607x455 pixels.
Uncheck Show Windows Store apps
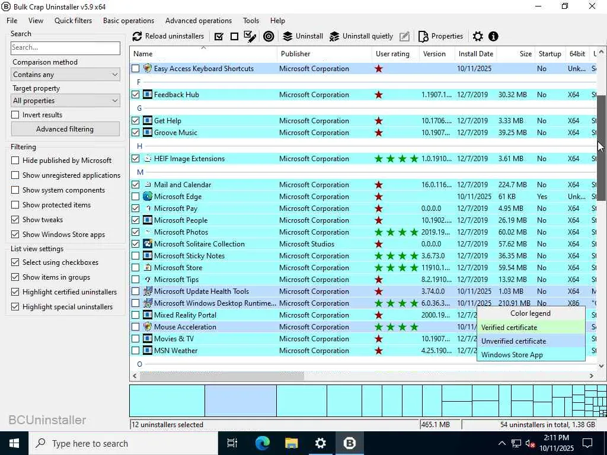[15, 235]
